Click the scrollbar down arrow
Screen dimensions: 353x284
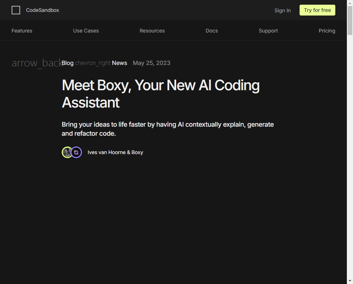click(350, 281)
